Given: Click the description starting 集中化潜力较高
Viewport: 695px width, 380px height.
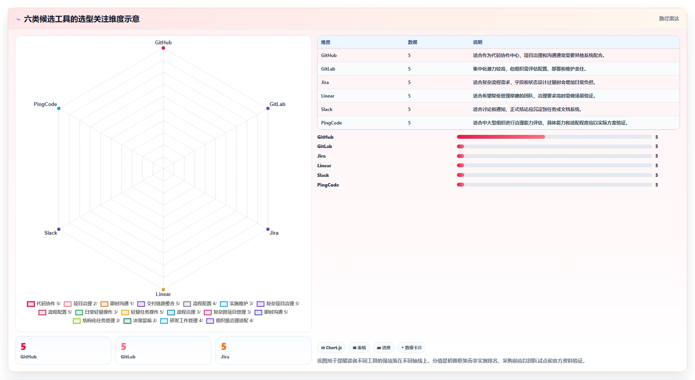Looking at the screenshot, I should tap(530, 69).
